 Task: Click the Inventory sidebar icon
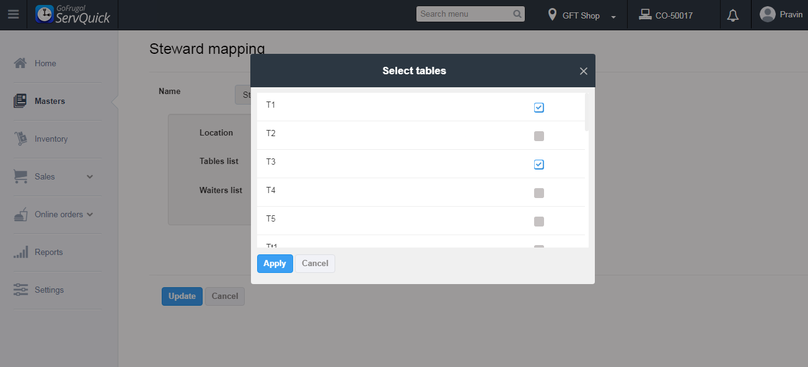20,139
